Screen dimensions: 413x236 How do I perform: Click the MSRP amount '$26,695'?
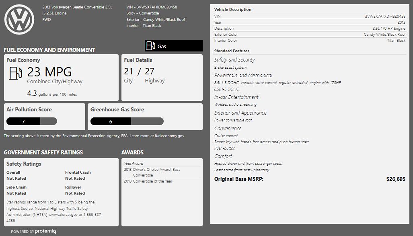396,179
